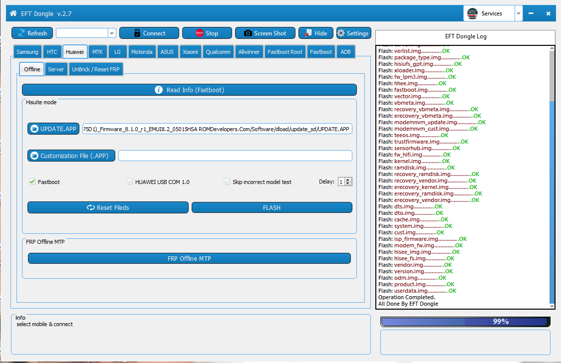This screenshot has width=561, height=363.
Task: Expand the Services dropdown
Action: point(519,14)
